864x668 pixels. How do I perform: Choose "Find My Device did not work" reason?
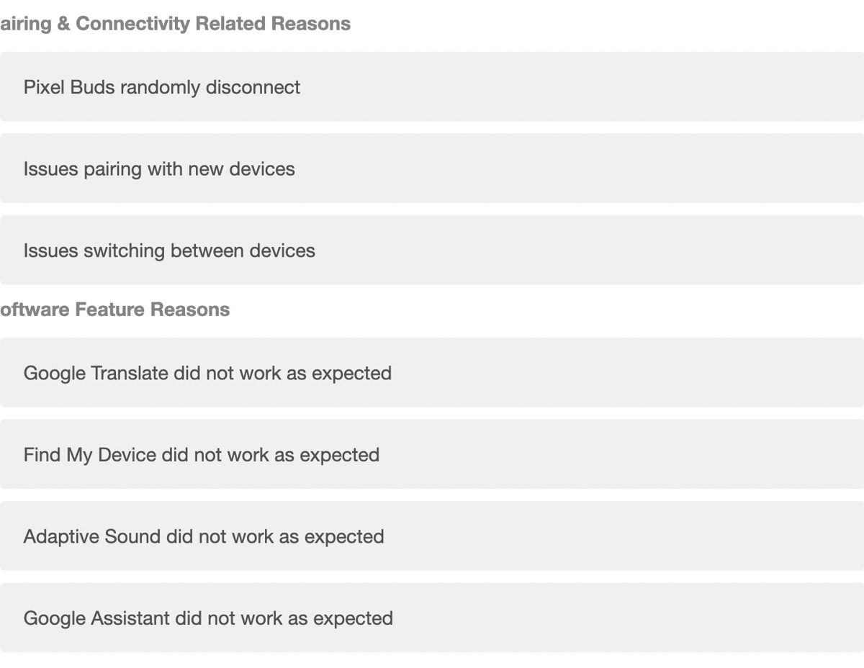coord(202,455)
